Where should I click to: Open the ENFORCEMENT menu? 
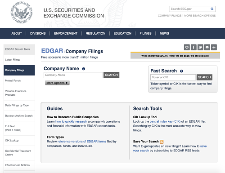(x=66, y=33)
